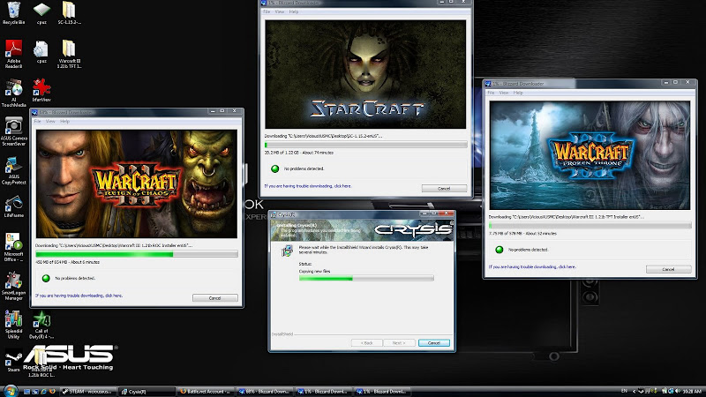Open the Help menu in StarCraft downloader

coord(294,11)
